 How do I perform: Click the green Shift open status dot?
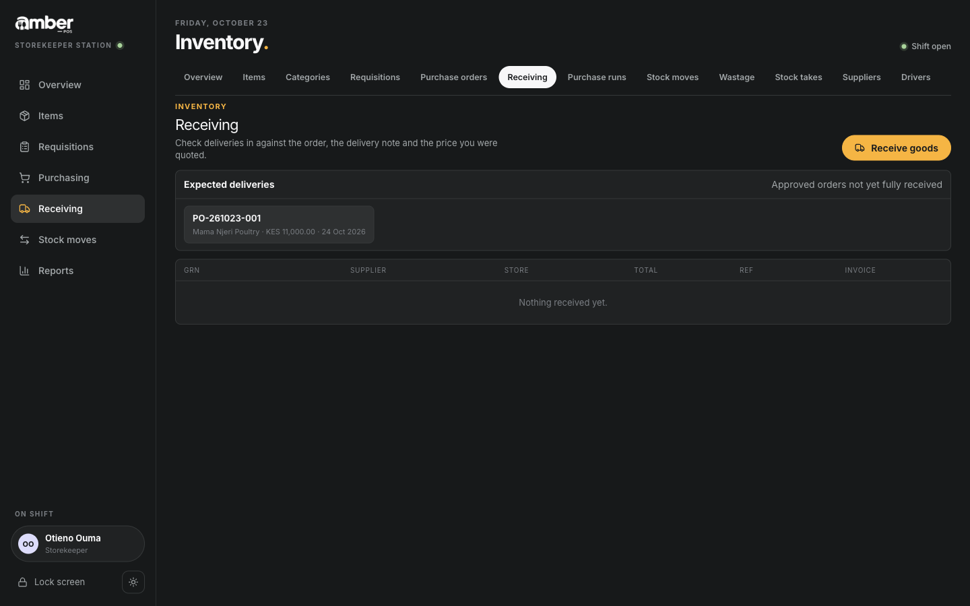tap(904, 46)
